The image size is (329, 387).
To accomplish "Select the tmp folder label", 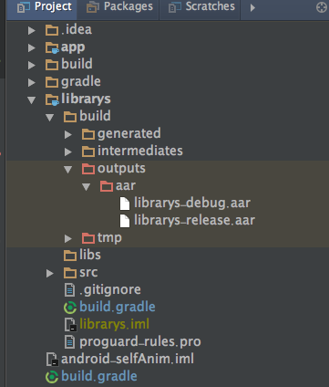I will click(x=109, y=238).
